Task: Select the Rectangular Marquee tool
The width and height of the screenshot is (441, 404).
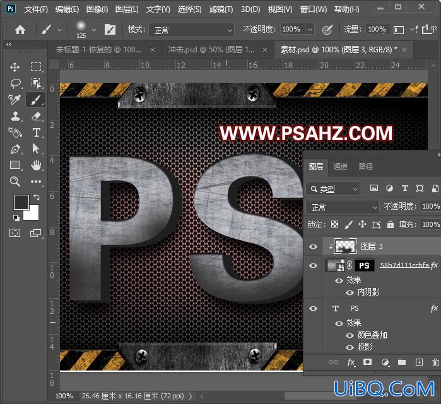Action: tap(36, 67)
